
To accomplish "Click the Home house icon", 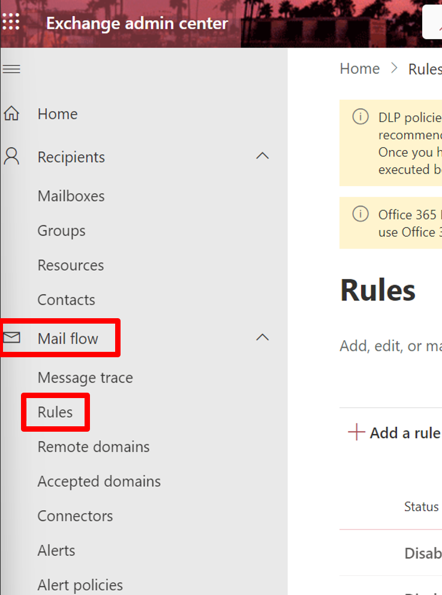I will click(x=12, y=113).
